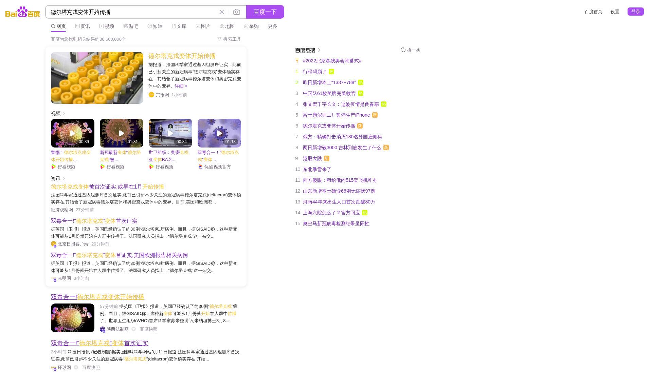Click the Baidu logo
The image size is (652, 372).
23,12
